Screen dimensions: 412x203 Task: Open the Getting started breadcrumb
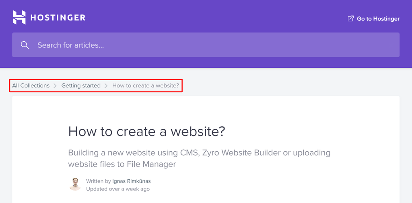click(81, 85)
